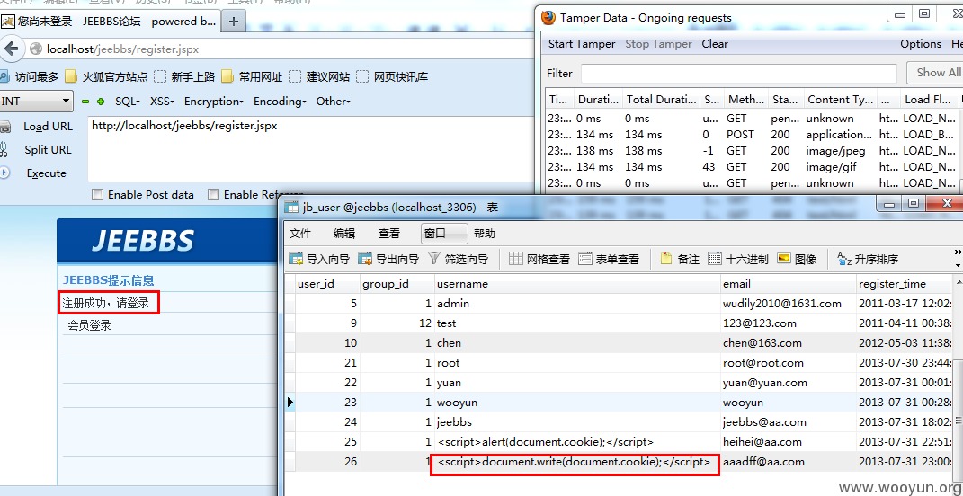Click the username column header
Screen dimensions: 963x496
point(577,284)
